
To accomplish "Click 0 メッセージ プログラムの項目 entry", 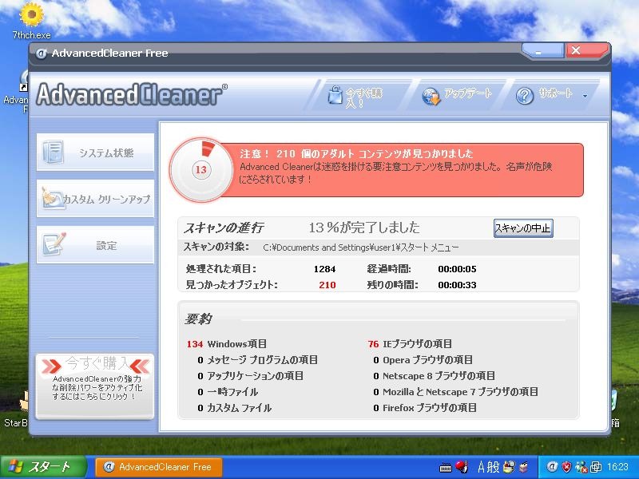I will pos(257,360).
